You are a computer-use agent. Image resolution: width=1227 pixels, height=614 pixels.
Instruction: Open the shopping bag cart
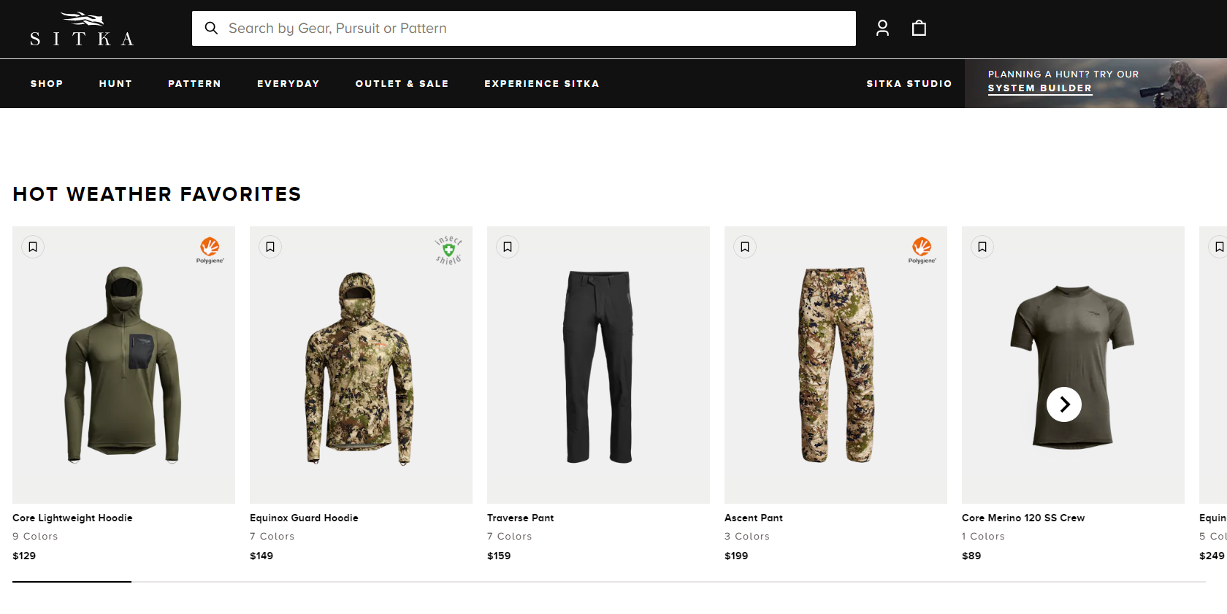point(919,28)
